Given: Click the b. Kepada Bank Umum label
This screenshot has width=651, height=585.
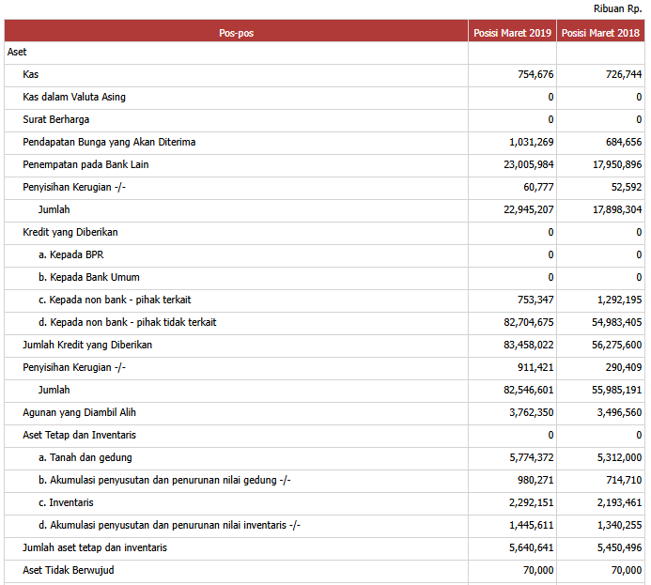Looking at the screenshot, I should click(x=89, y=278).
